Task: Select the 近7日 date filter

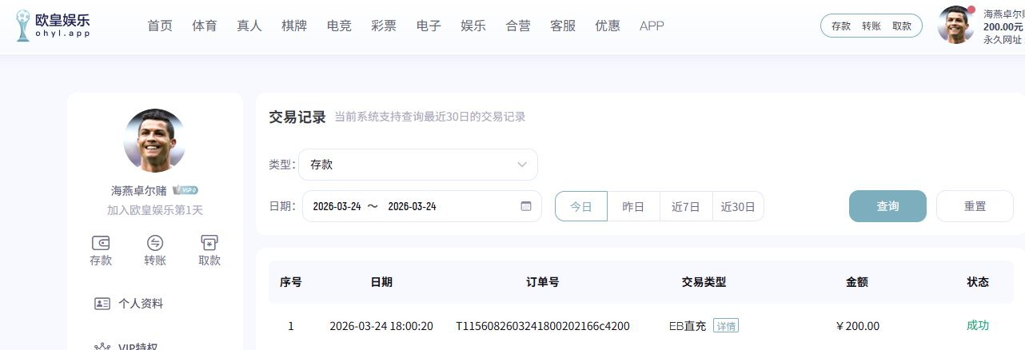Action: [686, 206]
